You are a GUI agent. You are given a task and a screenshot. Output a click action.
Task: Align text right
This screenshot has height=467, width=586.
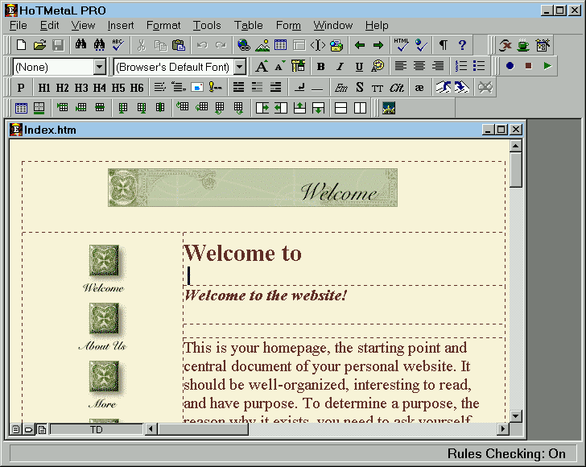coord(438,67)
